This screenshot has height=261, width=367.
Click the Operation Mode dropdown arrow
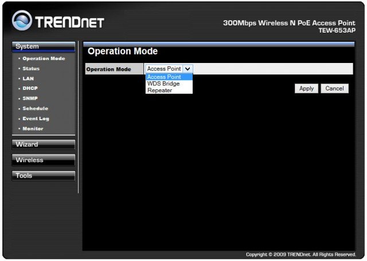tap(188, 69)
